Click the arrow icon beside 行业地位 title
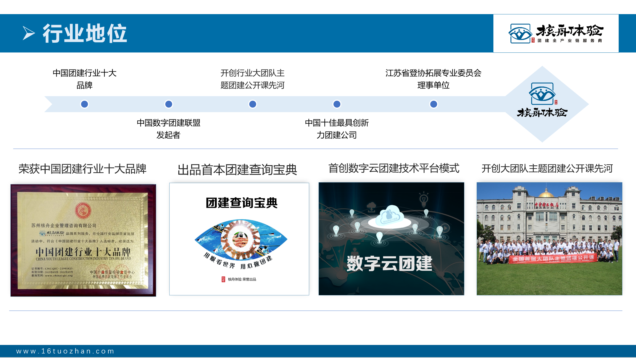The height and width of the screenshot is (358, 636). [29, 33]
